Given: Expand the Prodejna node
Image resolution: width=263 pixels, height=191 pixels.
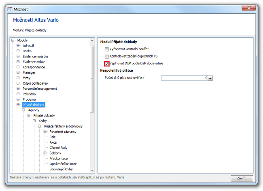Looking at the screenshot, I should click(18, 99).
